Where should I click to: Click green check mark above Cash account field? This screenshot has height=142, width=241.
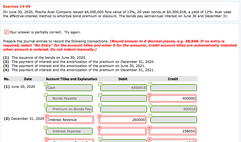click(46, 84)
